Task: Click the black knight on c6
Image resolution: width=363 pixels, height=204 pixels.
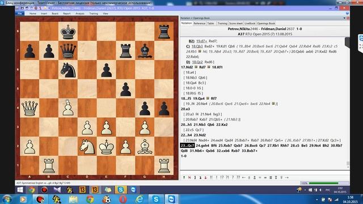Action: pos(68,70)
